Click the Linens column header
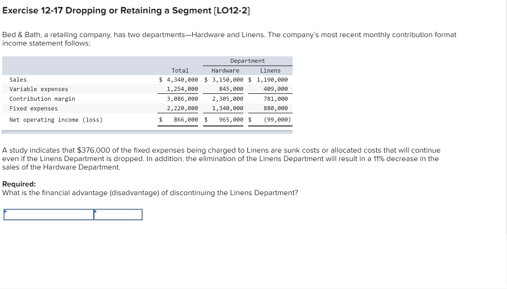The image size is (507, 289). click(x=270, y=70)
